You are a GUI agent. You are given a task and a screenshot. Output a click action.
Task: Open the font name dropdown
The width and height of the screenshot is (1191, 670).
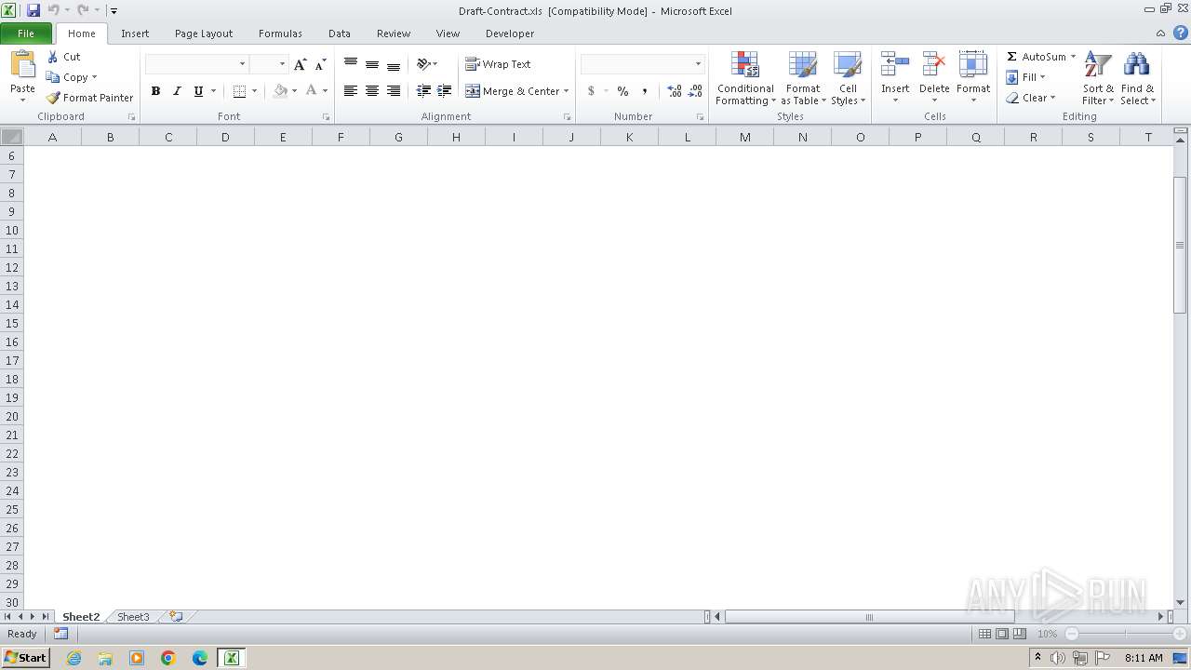(x=242, y=64)
